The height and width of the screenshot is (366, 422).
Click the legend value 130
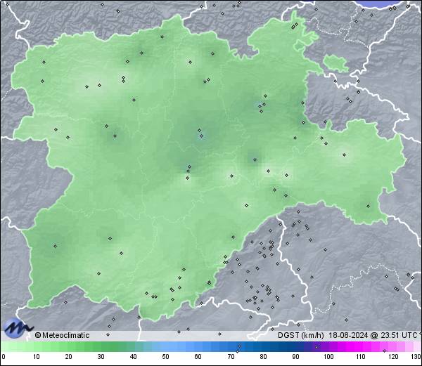tap(416, 357)
